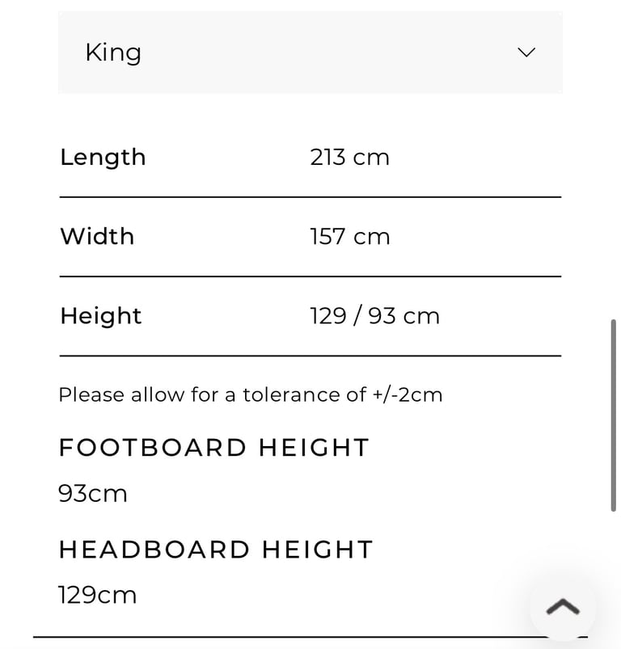This screenshot has width=621, height=649.
Task: Click the divider line under Width row
Action: (x=310, y=276)
